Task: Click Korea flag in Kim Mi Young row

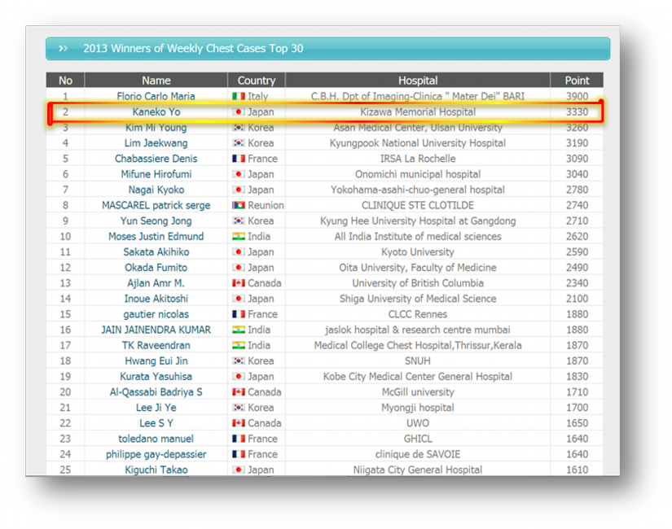Action: pyautogui.click(x=239, y=128)
